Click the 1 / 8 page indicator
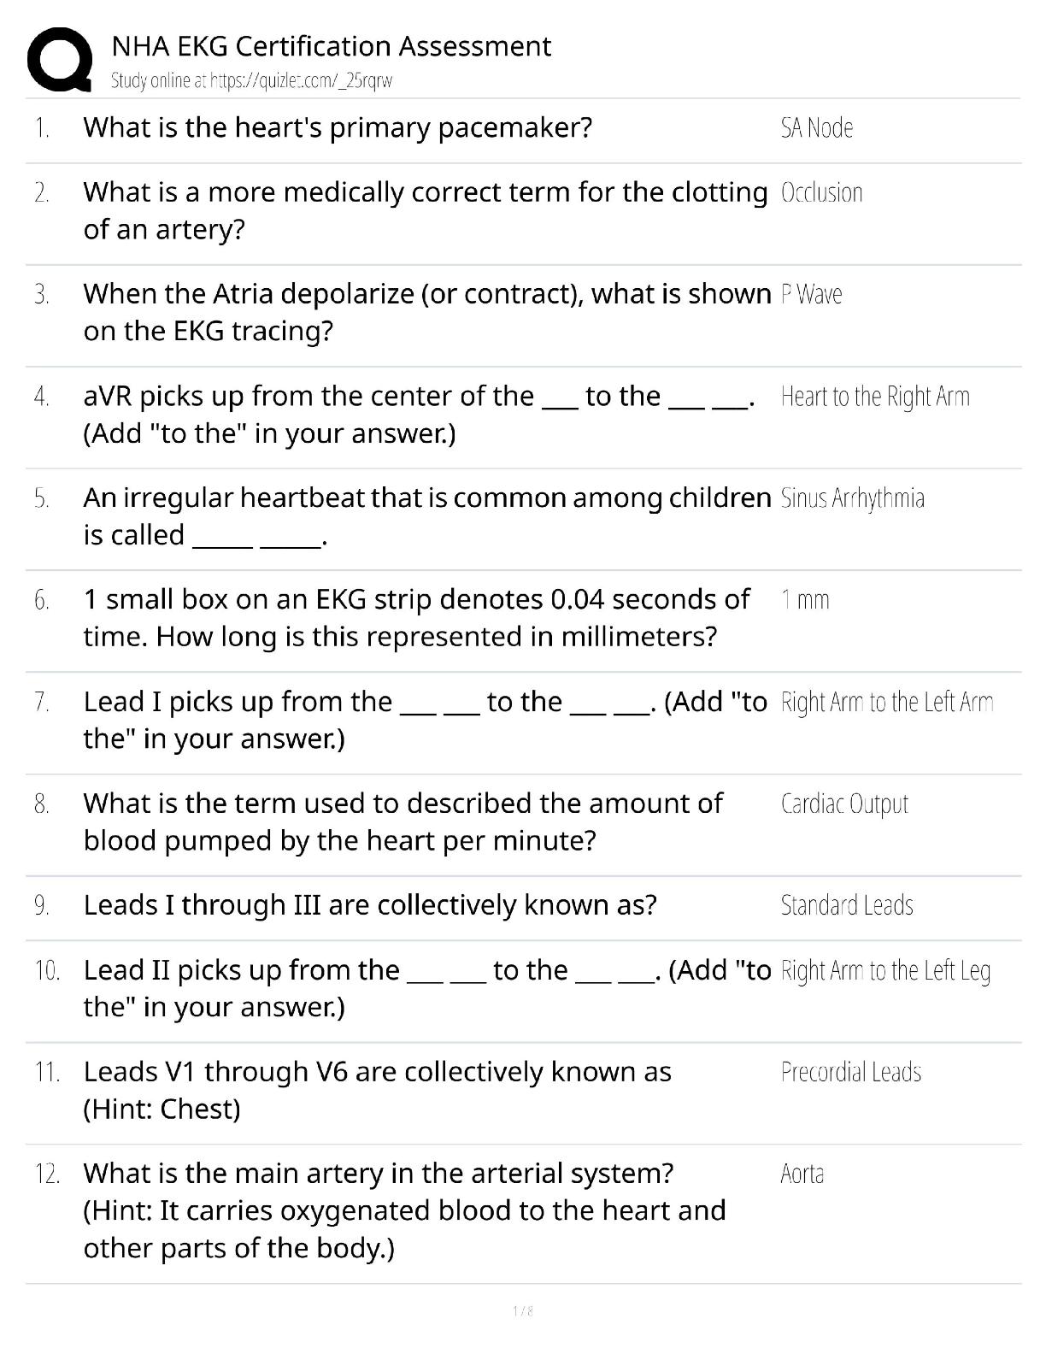Screen dimensions: 1046x1354 pos(522,1311)
